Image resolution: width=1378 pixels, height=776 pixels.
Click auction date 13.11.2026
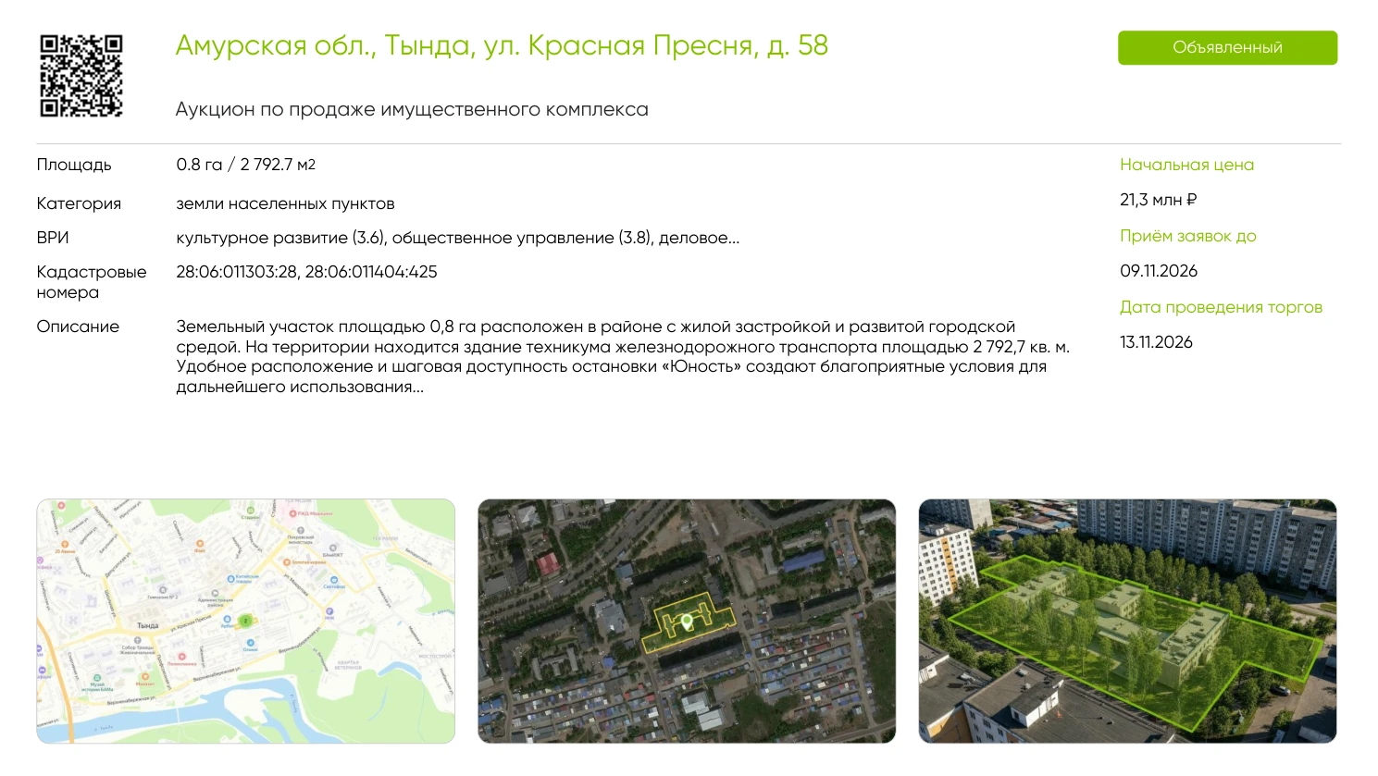(x=1156, y=342)
